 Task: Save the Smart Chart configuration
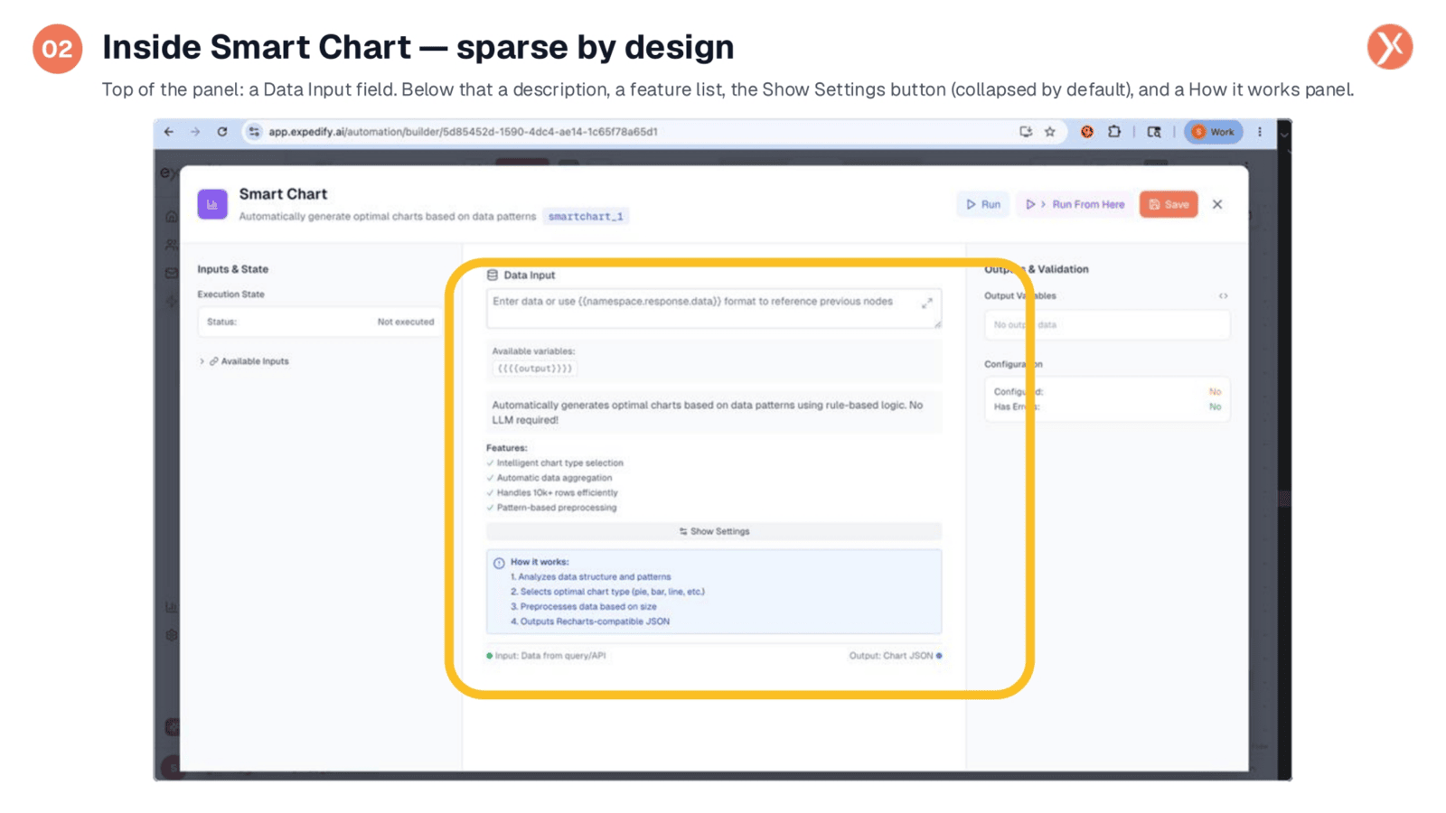pos(1169,204)
